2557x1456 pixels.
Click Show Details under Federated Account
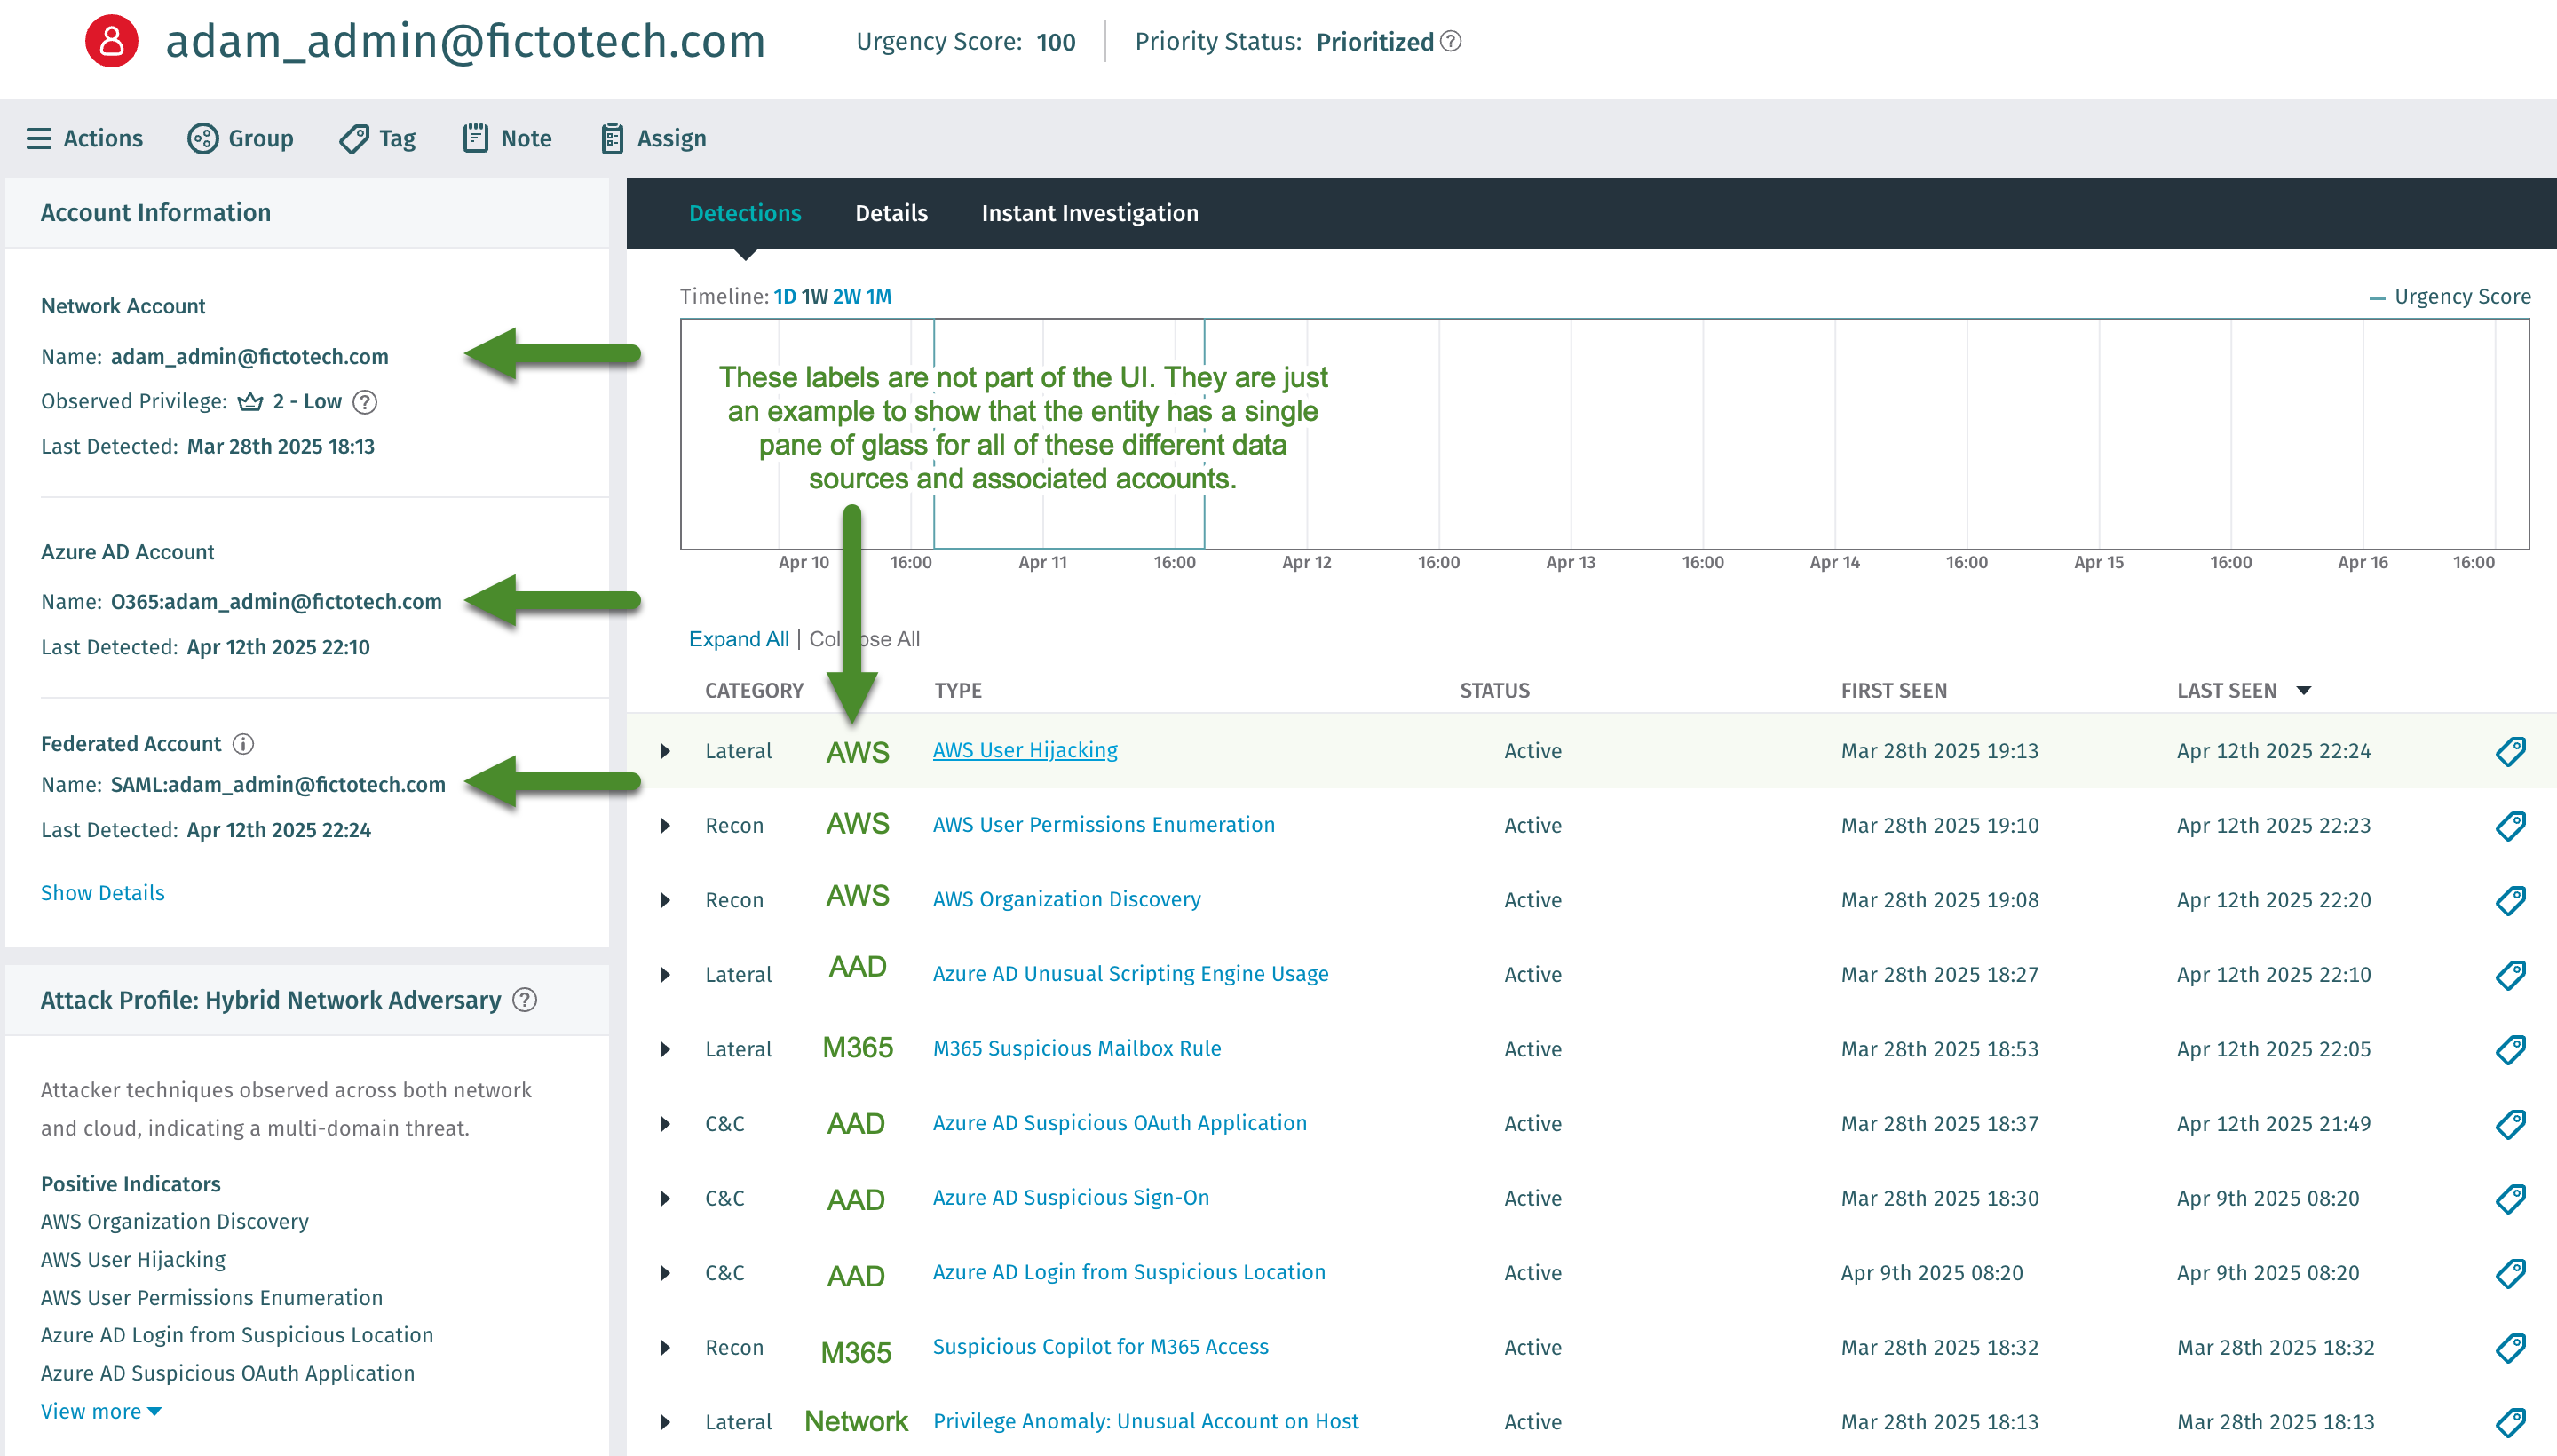coord(102,893)
